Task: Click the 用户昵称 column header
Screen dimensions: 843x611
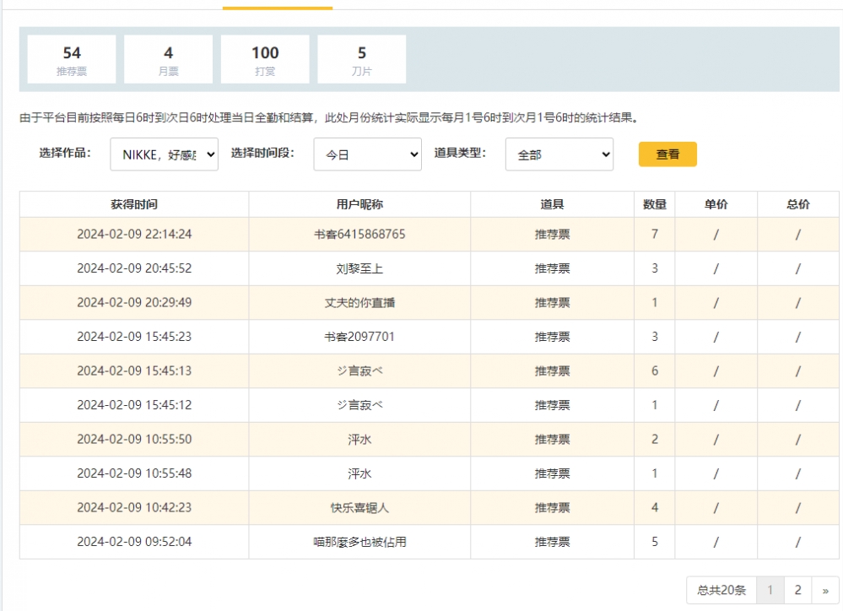Action: pyautogui.click(x=359, y=204)
